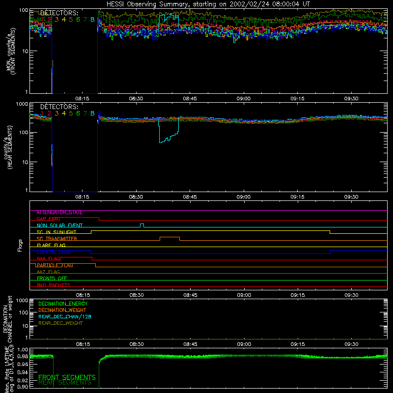The image size is (393, 393).
Task: Select detector 4 legend number in front segments plot
Action: [64, 19]
